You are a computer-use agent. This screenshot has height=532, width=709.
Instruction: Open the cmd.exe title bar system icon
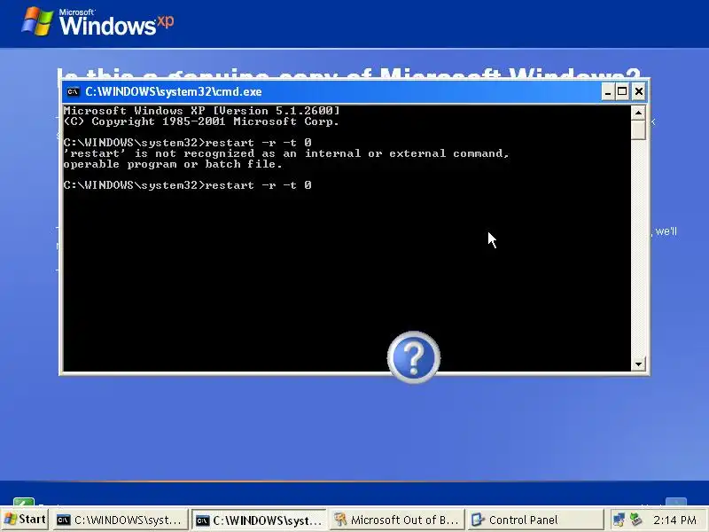(x=73, y=92)
